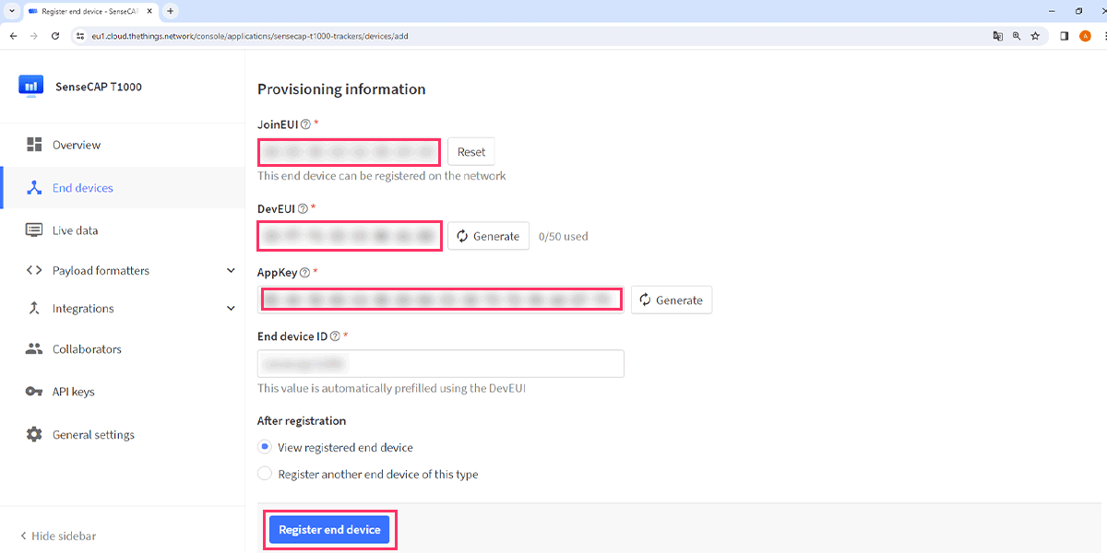Open the AppKey help tooltip icon
This screenshot has width=1107, height=553.
(x=304, y=272)
